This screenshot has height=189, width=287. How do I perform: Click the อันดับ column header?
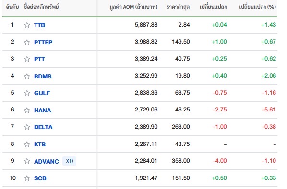[12, 7]
